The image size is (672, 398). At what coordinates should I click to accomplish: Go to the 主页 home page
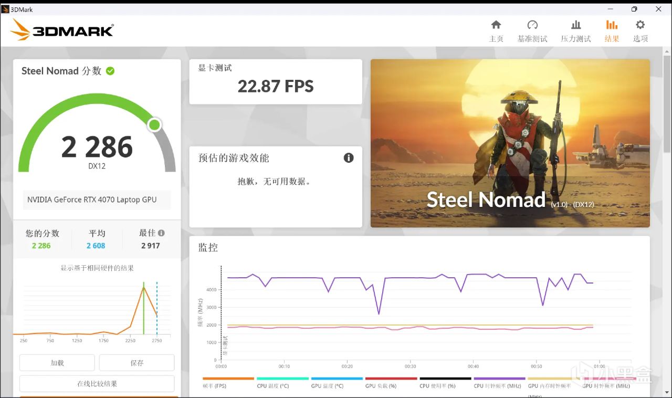(x=496, y=31)
